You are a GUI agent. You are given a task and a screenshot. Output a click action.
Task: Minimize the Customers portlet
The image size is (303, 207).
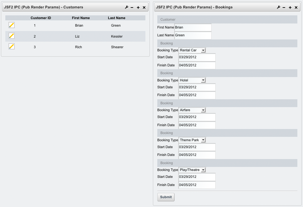(x=132, y=7)
